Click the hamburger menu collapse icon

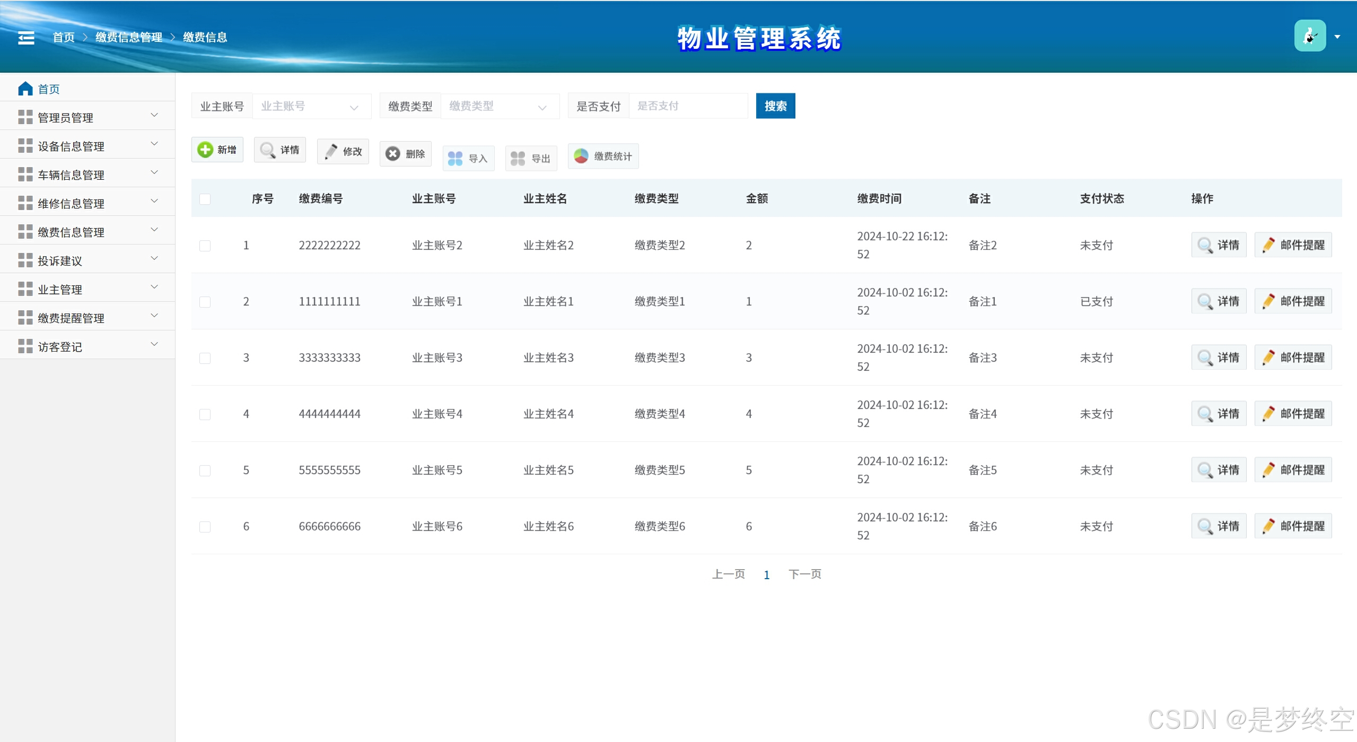click(x=26, y=38)
